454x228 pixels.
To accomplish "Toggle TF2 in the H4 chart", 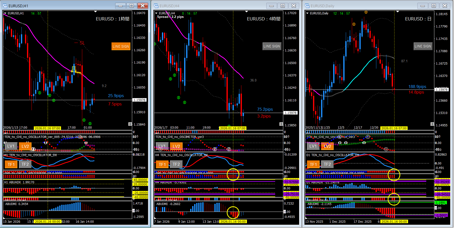I will [176, 164].
